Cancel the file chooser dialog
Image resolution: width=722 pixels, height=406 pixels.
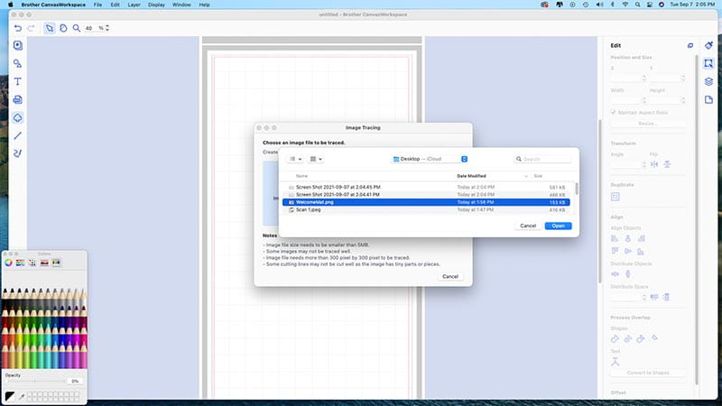click(528, 225)
